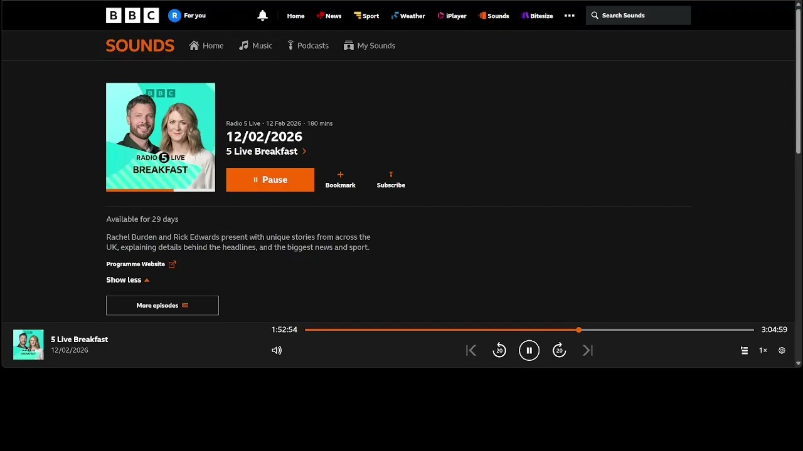Open BBC Sport from the top navigation

[x=366, y=16]
